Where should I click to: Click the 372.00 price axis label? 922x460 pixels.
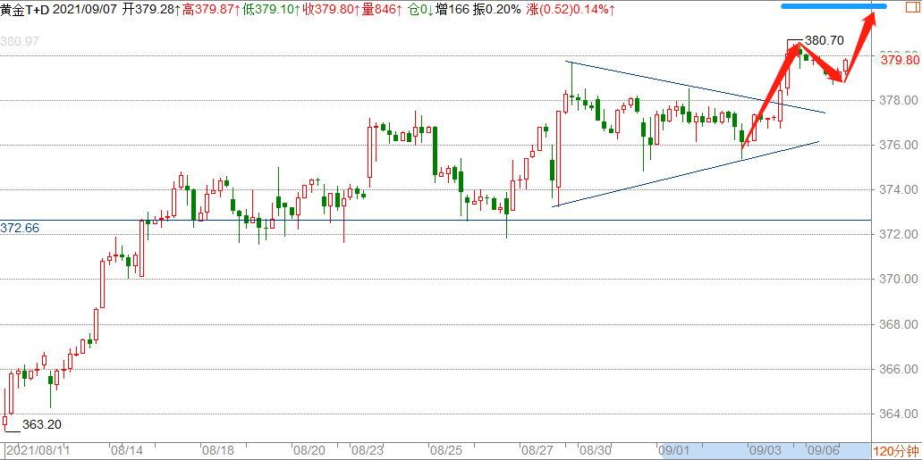[x=899, y=234]
